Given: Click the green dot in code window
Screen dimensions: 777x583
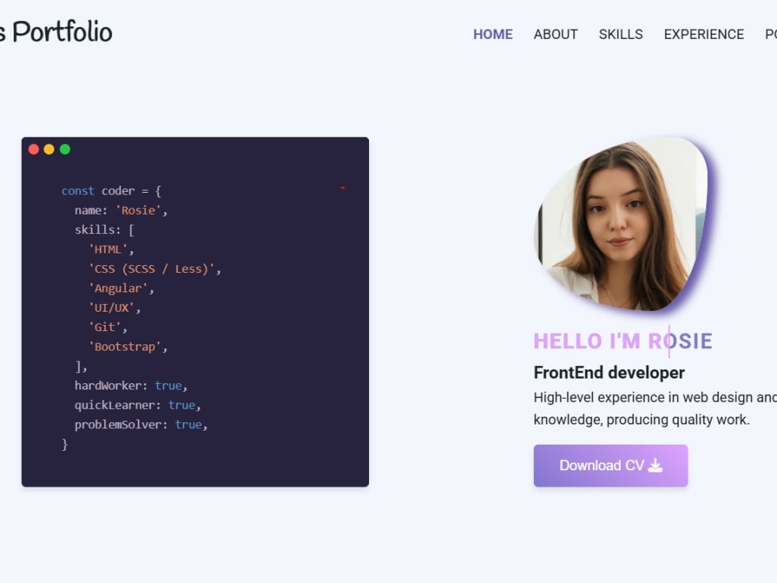Looking at the screenshot, I should click(65, 149).
